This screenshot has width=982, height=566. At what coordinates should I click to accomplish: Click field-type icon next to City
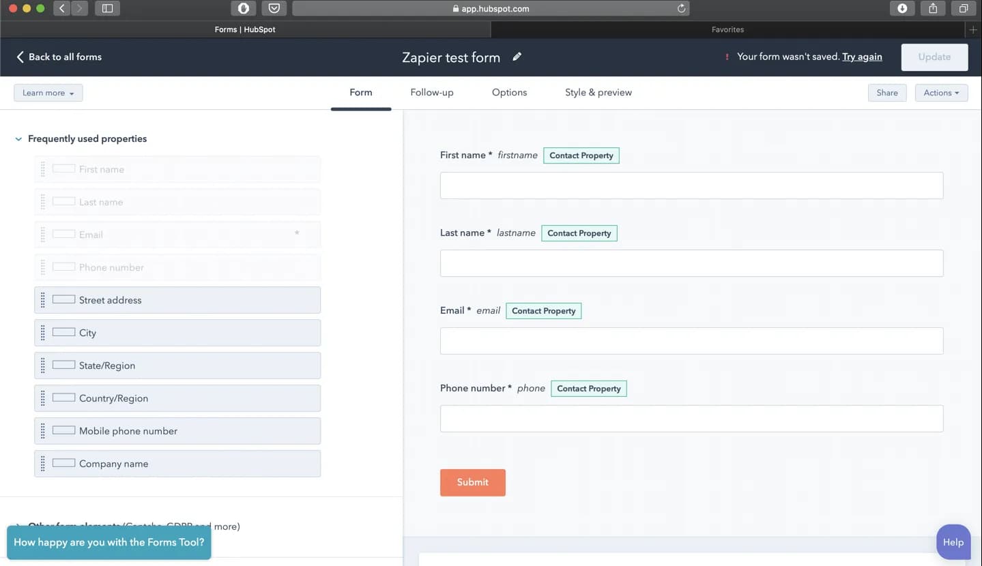click(63, 332)
